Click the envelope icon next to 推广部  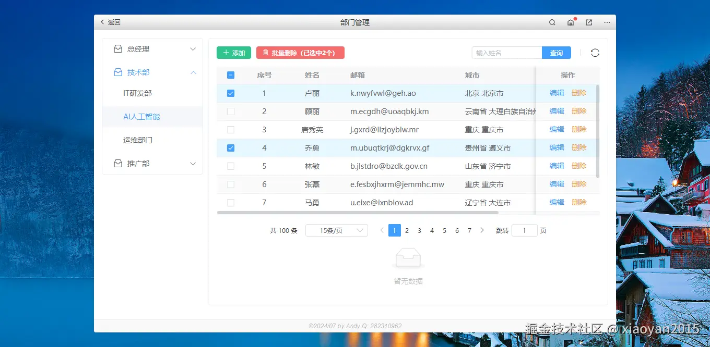(117, 163)
